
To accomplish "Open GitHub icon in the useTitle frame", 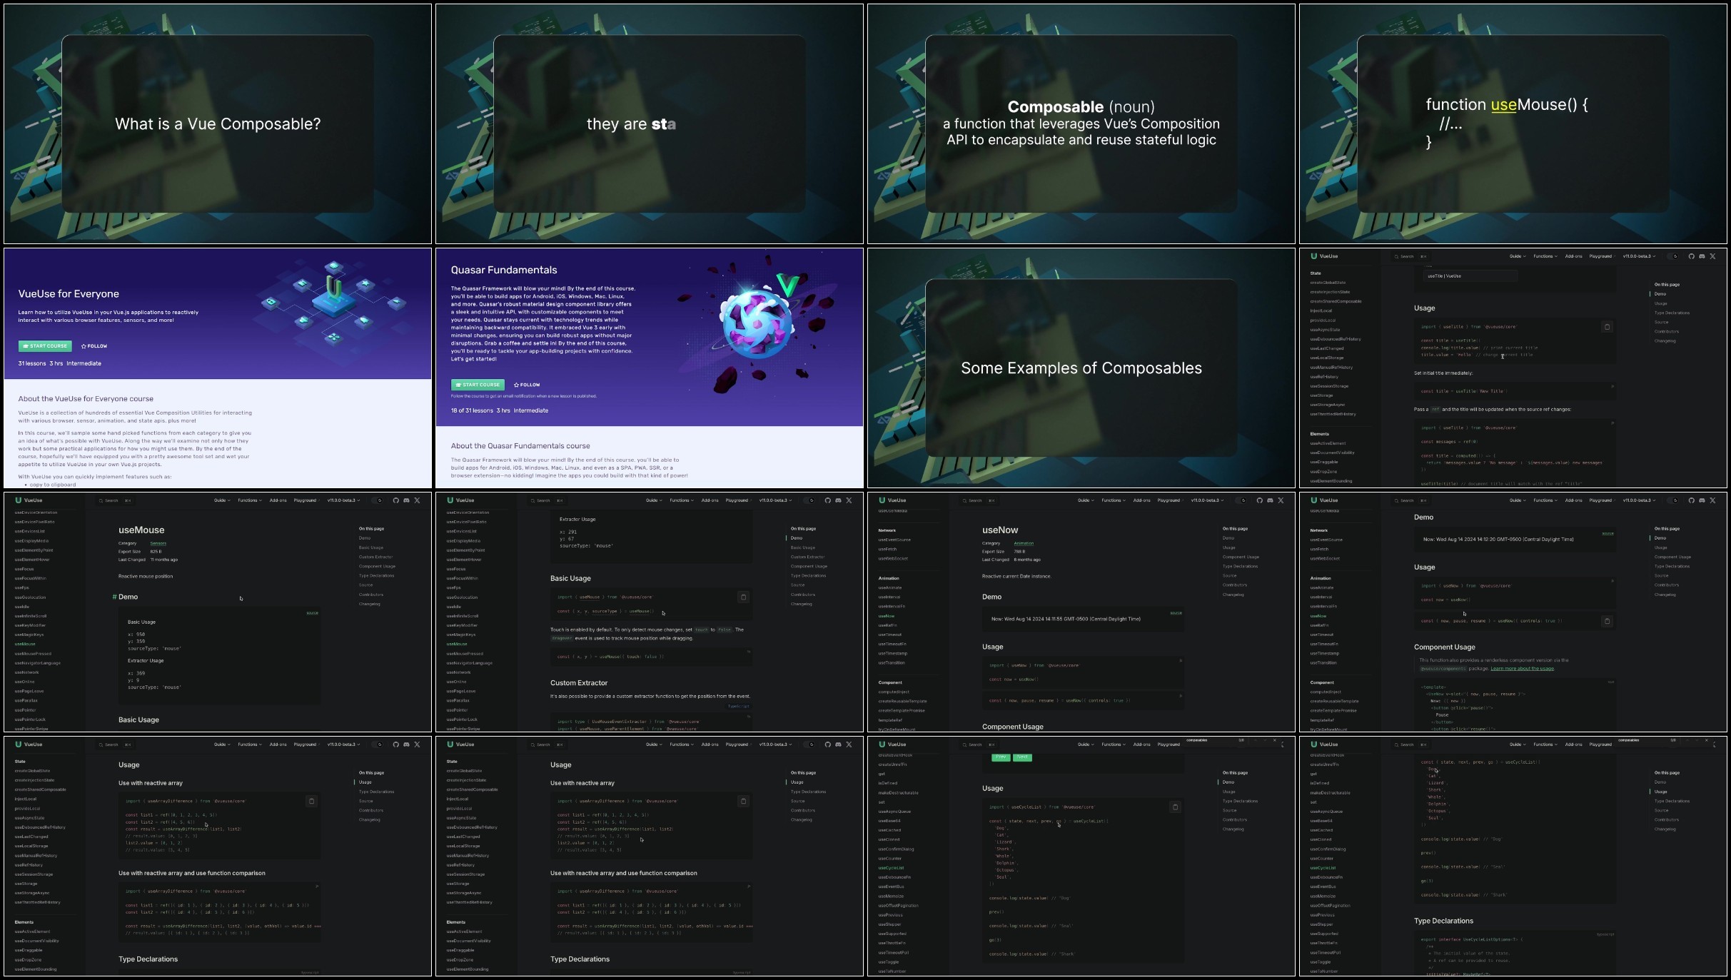I will tap(1691, 256).
